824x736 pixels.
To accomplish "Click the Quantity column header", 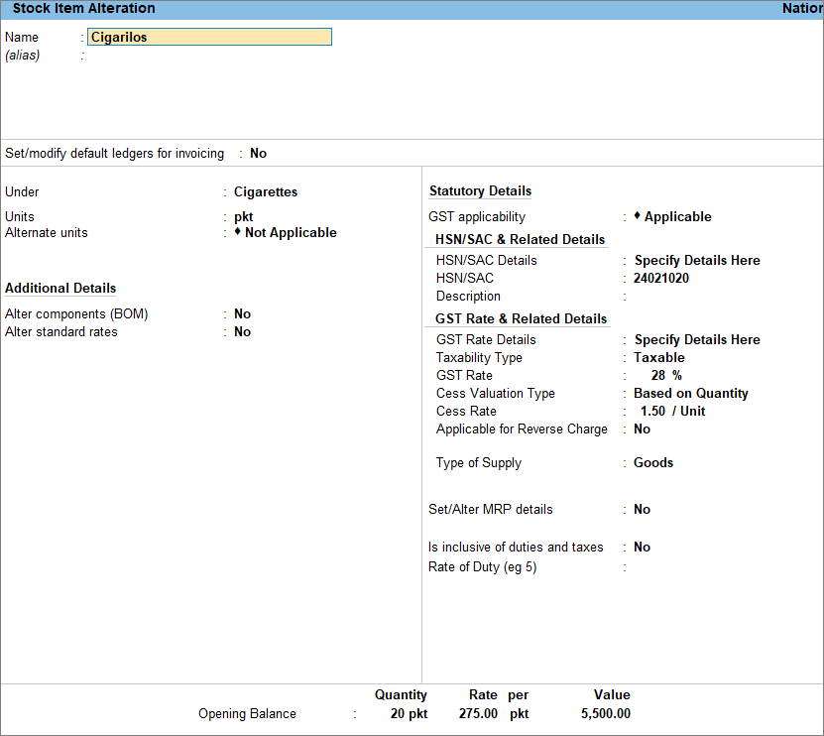I will [x=401, y=695].
